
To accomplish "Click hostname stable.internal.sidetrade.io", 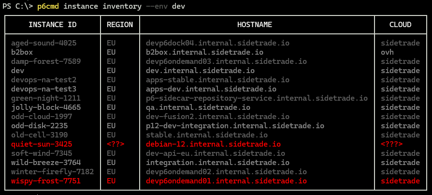I will [207, 135].
